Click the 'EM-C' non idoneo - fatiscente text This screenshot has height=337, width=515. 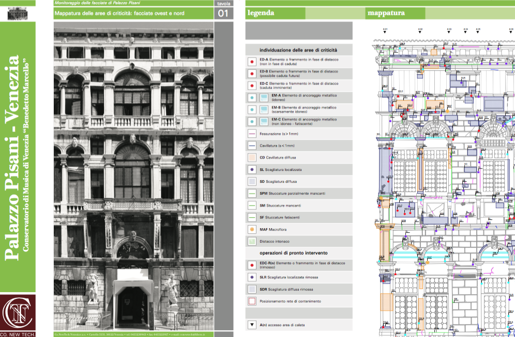pyautogui.click(x=304, y=121)
